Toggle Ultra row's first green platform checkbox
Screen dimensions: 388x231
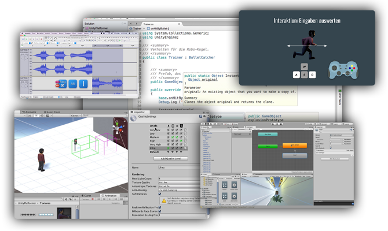[169, 148]
